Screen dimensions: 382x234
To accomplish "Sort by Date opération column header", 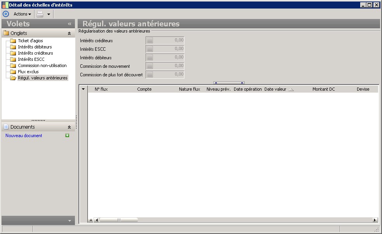I will 248,89.
